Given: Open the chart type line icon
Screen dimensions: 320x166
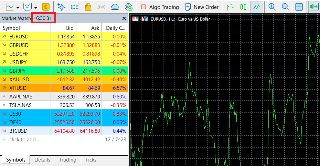Looking at the screenshot, I should [x=10, y=7].
